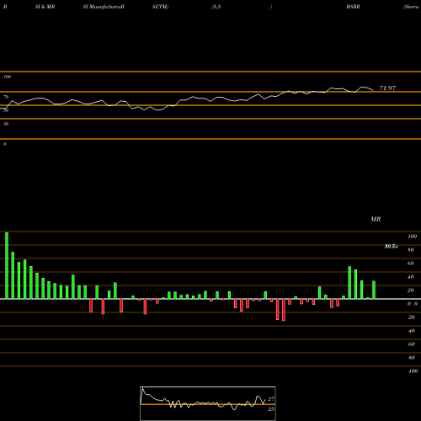The image size is (421, 421).
Task: Click the MR axis label -60
Action: tap(411, 344)
